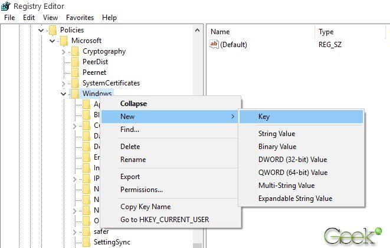The height and width of the screenshot is (248, 390).
Task: Choose Rename in context menu
Action: (x=171, y=160)
